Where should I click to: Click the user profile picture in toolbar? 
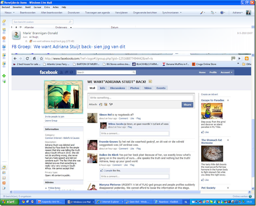[x=248, y=13]
